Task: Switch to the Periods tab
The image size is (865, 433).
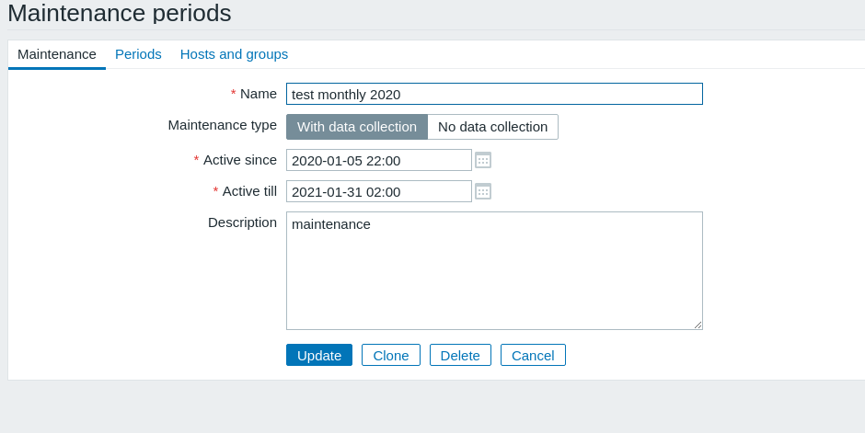Action: click(138, 54)
